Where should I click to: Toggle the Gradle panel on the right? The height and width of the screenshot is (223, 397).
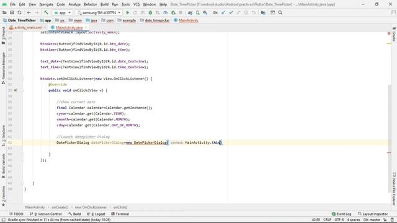point(394,34)
